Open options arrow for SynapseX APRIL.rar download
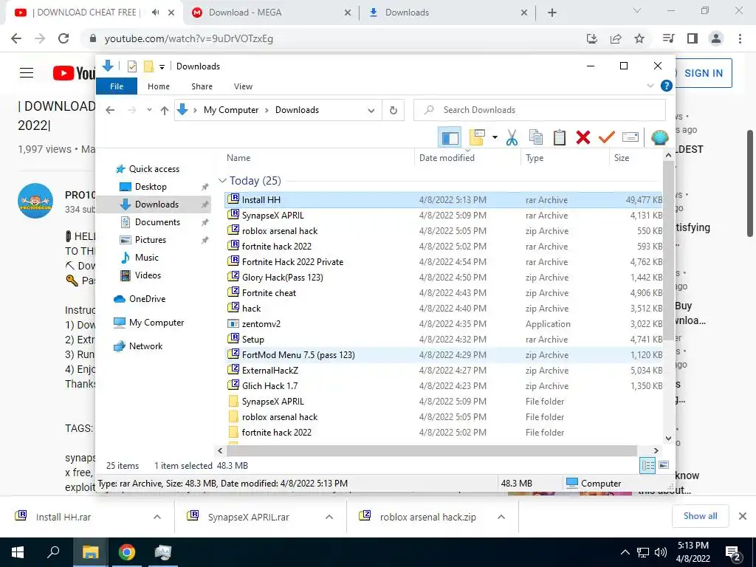 (x=329, y=517)
